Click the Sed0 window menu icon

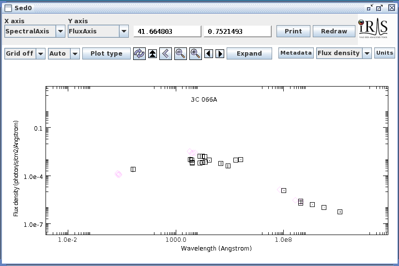[x=8, y=8]
